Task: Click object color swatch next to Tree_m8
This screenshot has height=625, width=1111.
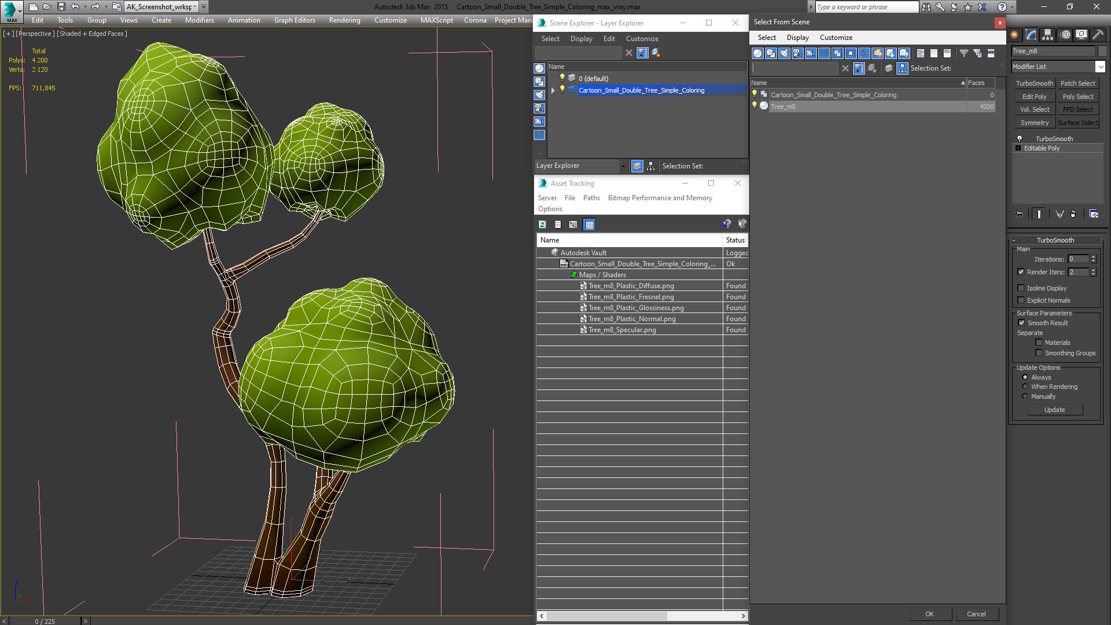Action: click(x=1102, y=51)
